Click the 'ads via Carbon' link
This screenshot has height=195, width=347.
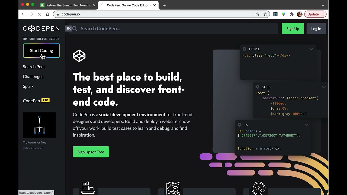pyautogui.click(x=33, y=148)
